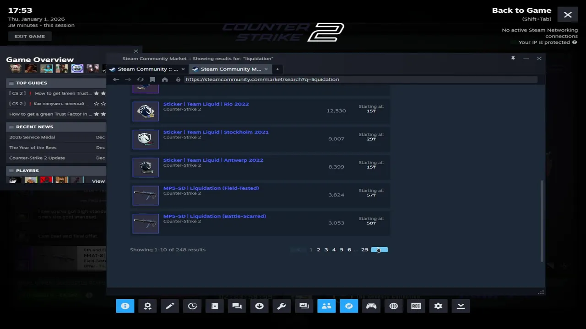Open the Discussions chat icon in overlay toolbar

(237, 306)
